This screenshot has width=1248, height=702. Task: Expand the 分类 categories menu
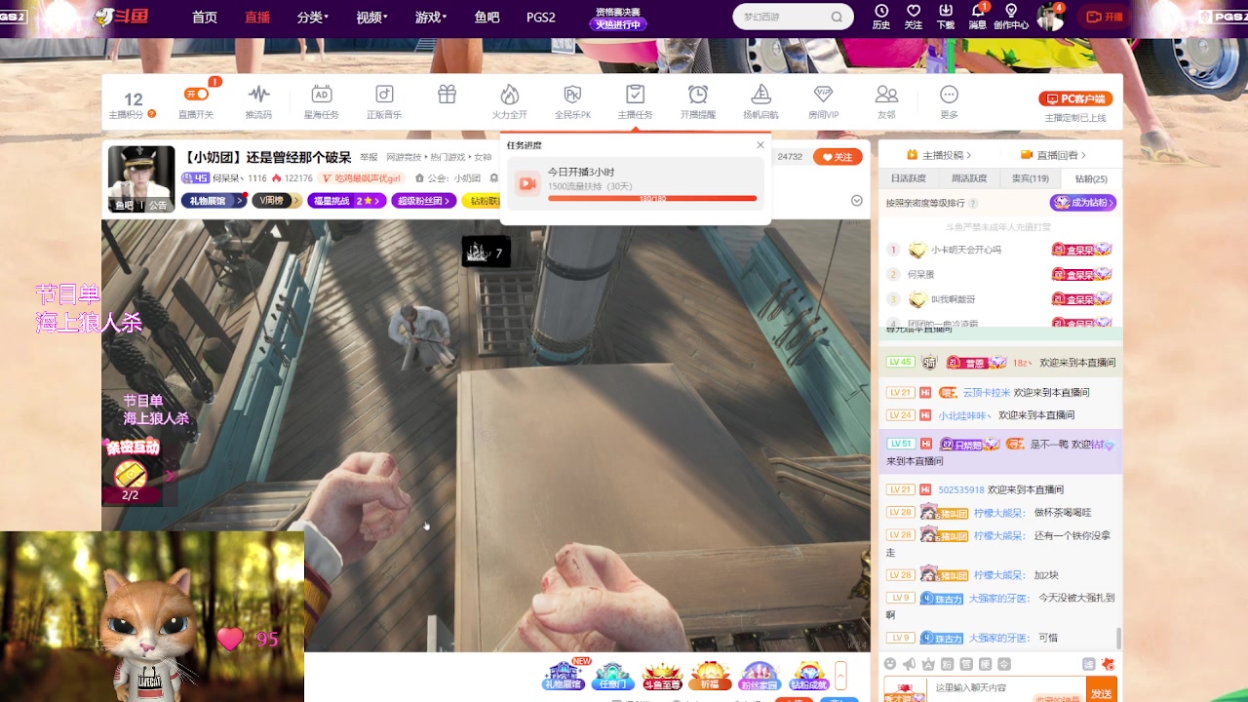click(313, 18)
